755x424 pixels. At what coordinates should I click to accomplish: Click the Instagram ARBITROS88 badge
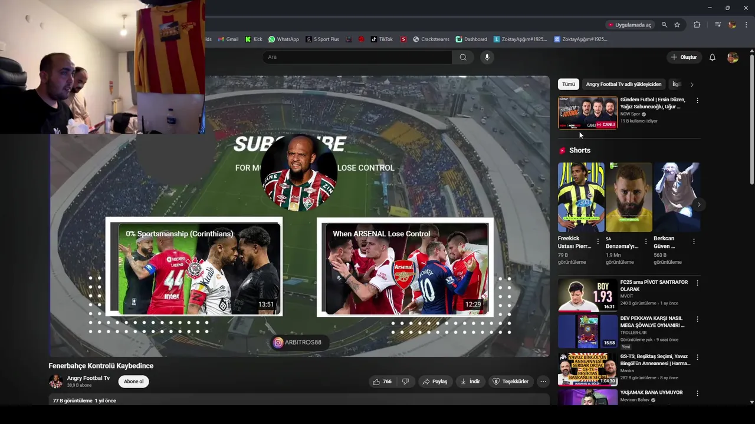tap(299, 343)
